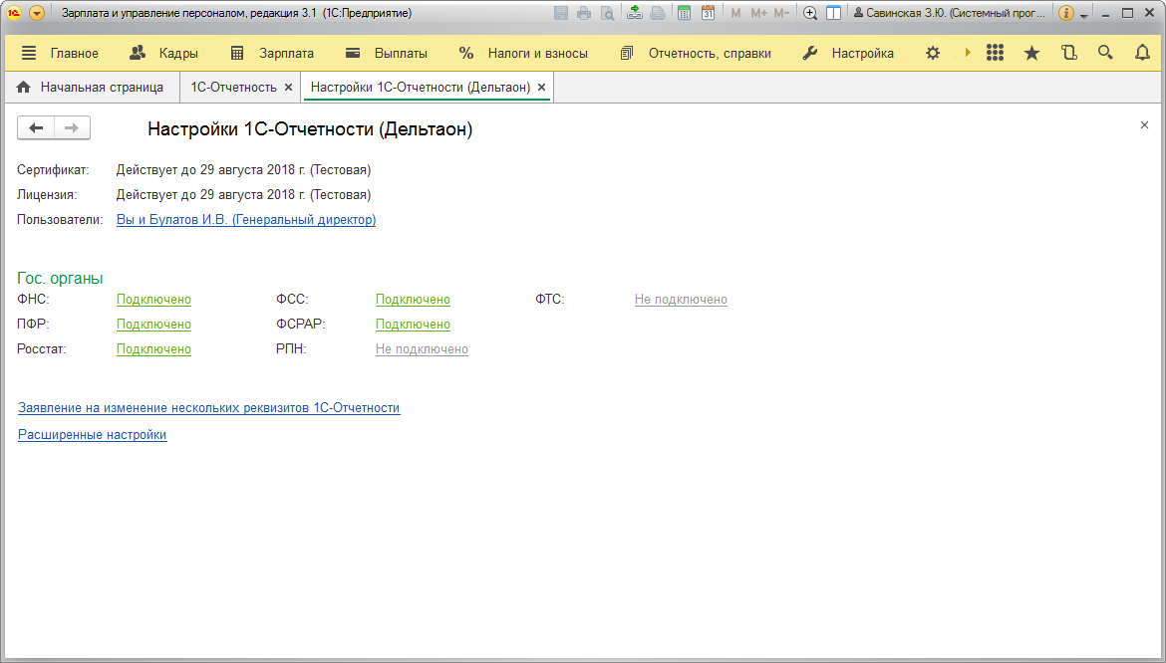1166x663 pixels.
Task: Click the ПФР Подключено link
Action: [x=153, y=325]
